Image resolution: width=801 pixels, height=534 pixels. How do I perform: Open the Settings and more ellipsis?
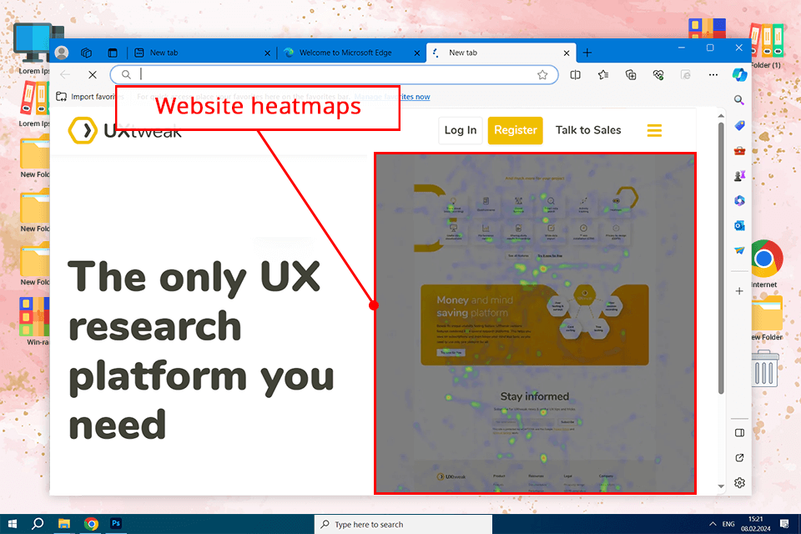[713, 74]
